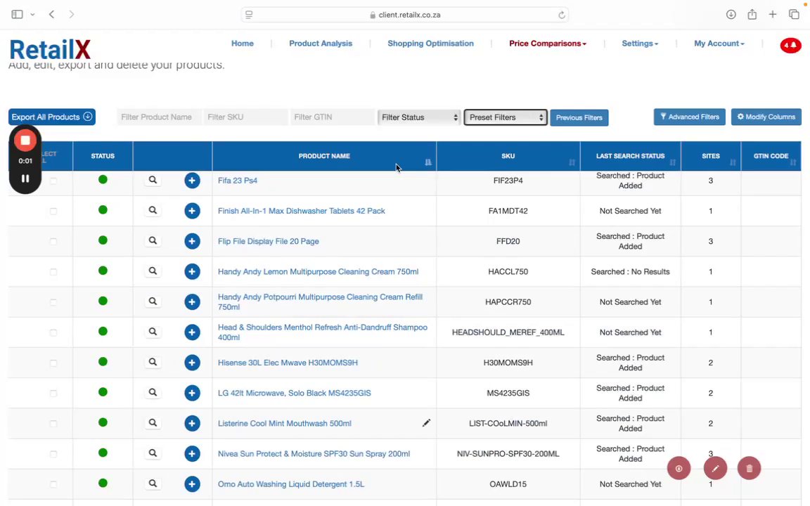Click the magnifier icon in Finish All-In-1 row

click(153, 211)
